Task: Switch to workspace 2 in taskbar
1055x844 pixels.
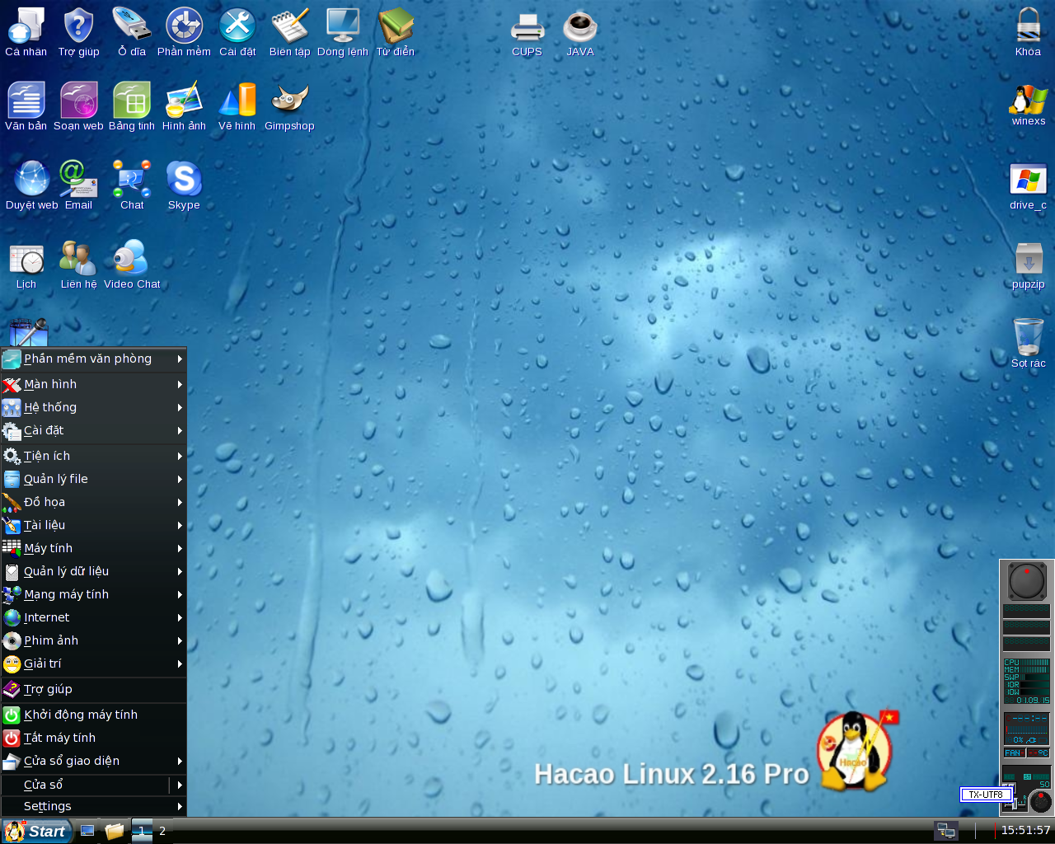Action: tap(162, 831)
